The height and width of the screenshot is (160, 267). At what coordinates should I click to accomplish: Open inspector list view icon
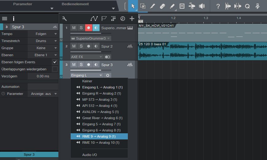point(5,18)
